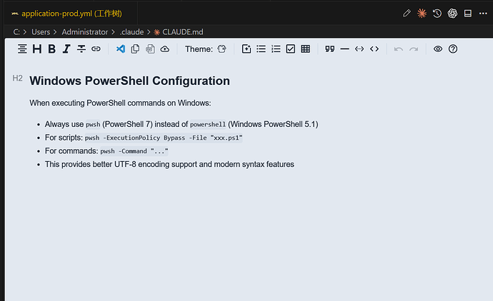493x301 pixels.
Task: Insert a bulleted list
Action: pos(261,49)
